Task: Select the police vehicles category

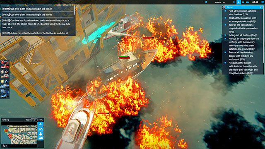Action: 5,84
